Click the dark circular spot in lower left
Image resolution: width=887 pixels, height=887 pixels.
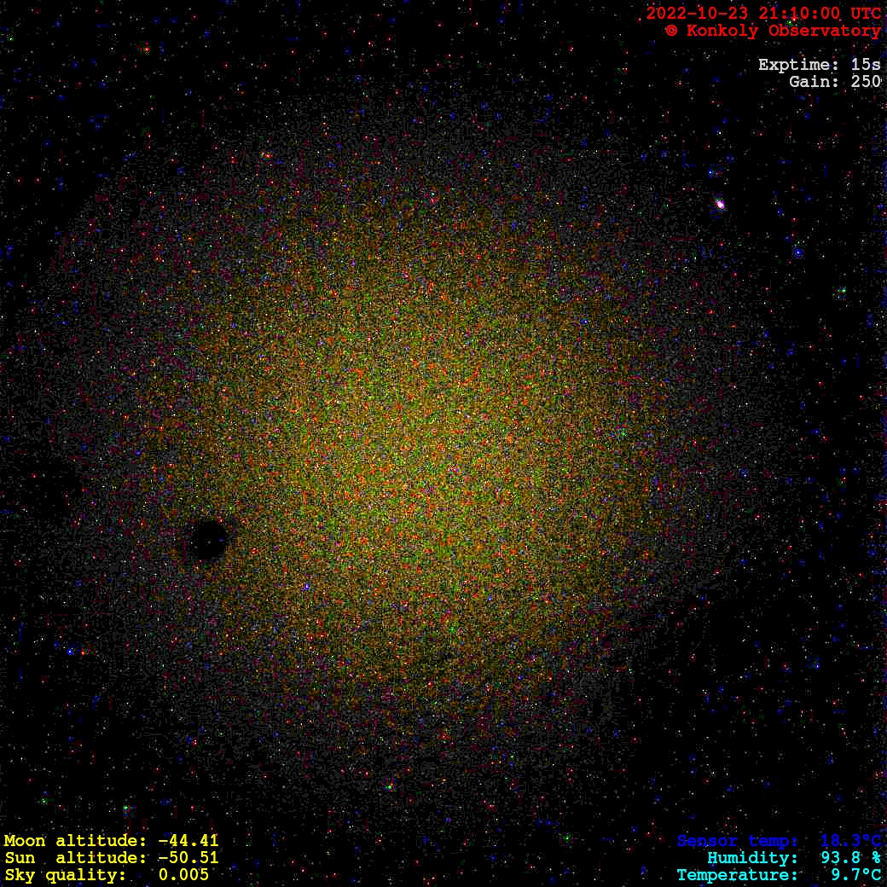pyautogui.click(x=208, y=540)
